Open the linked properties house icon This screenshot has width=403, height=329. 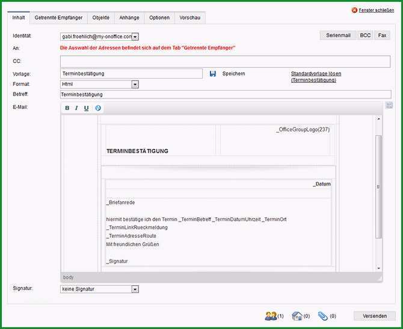pos(297,316)
